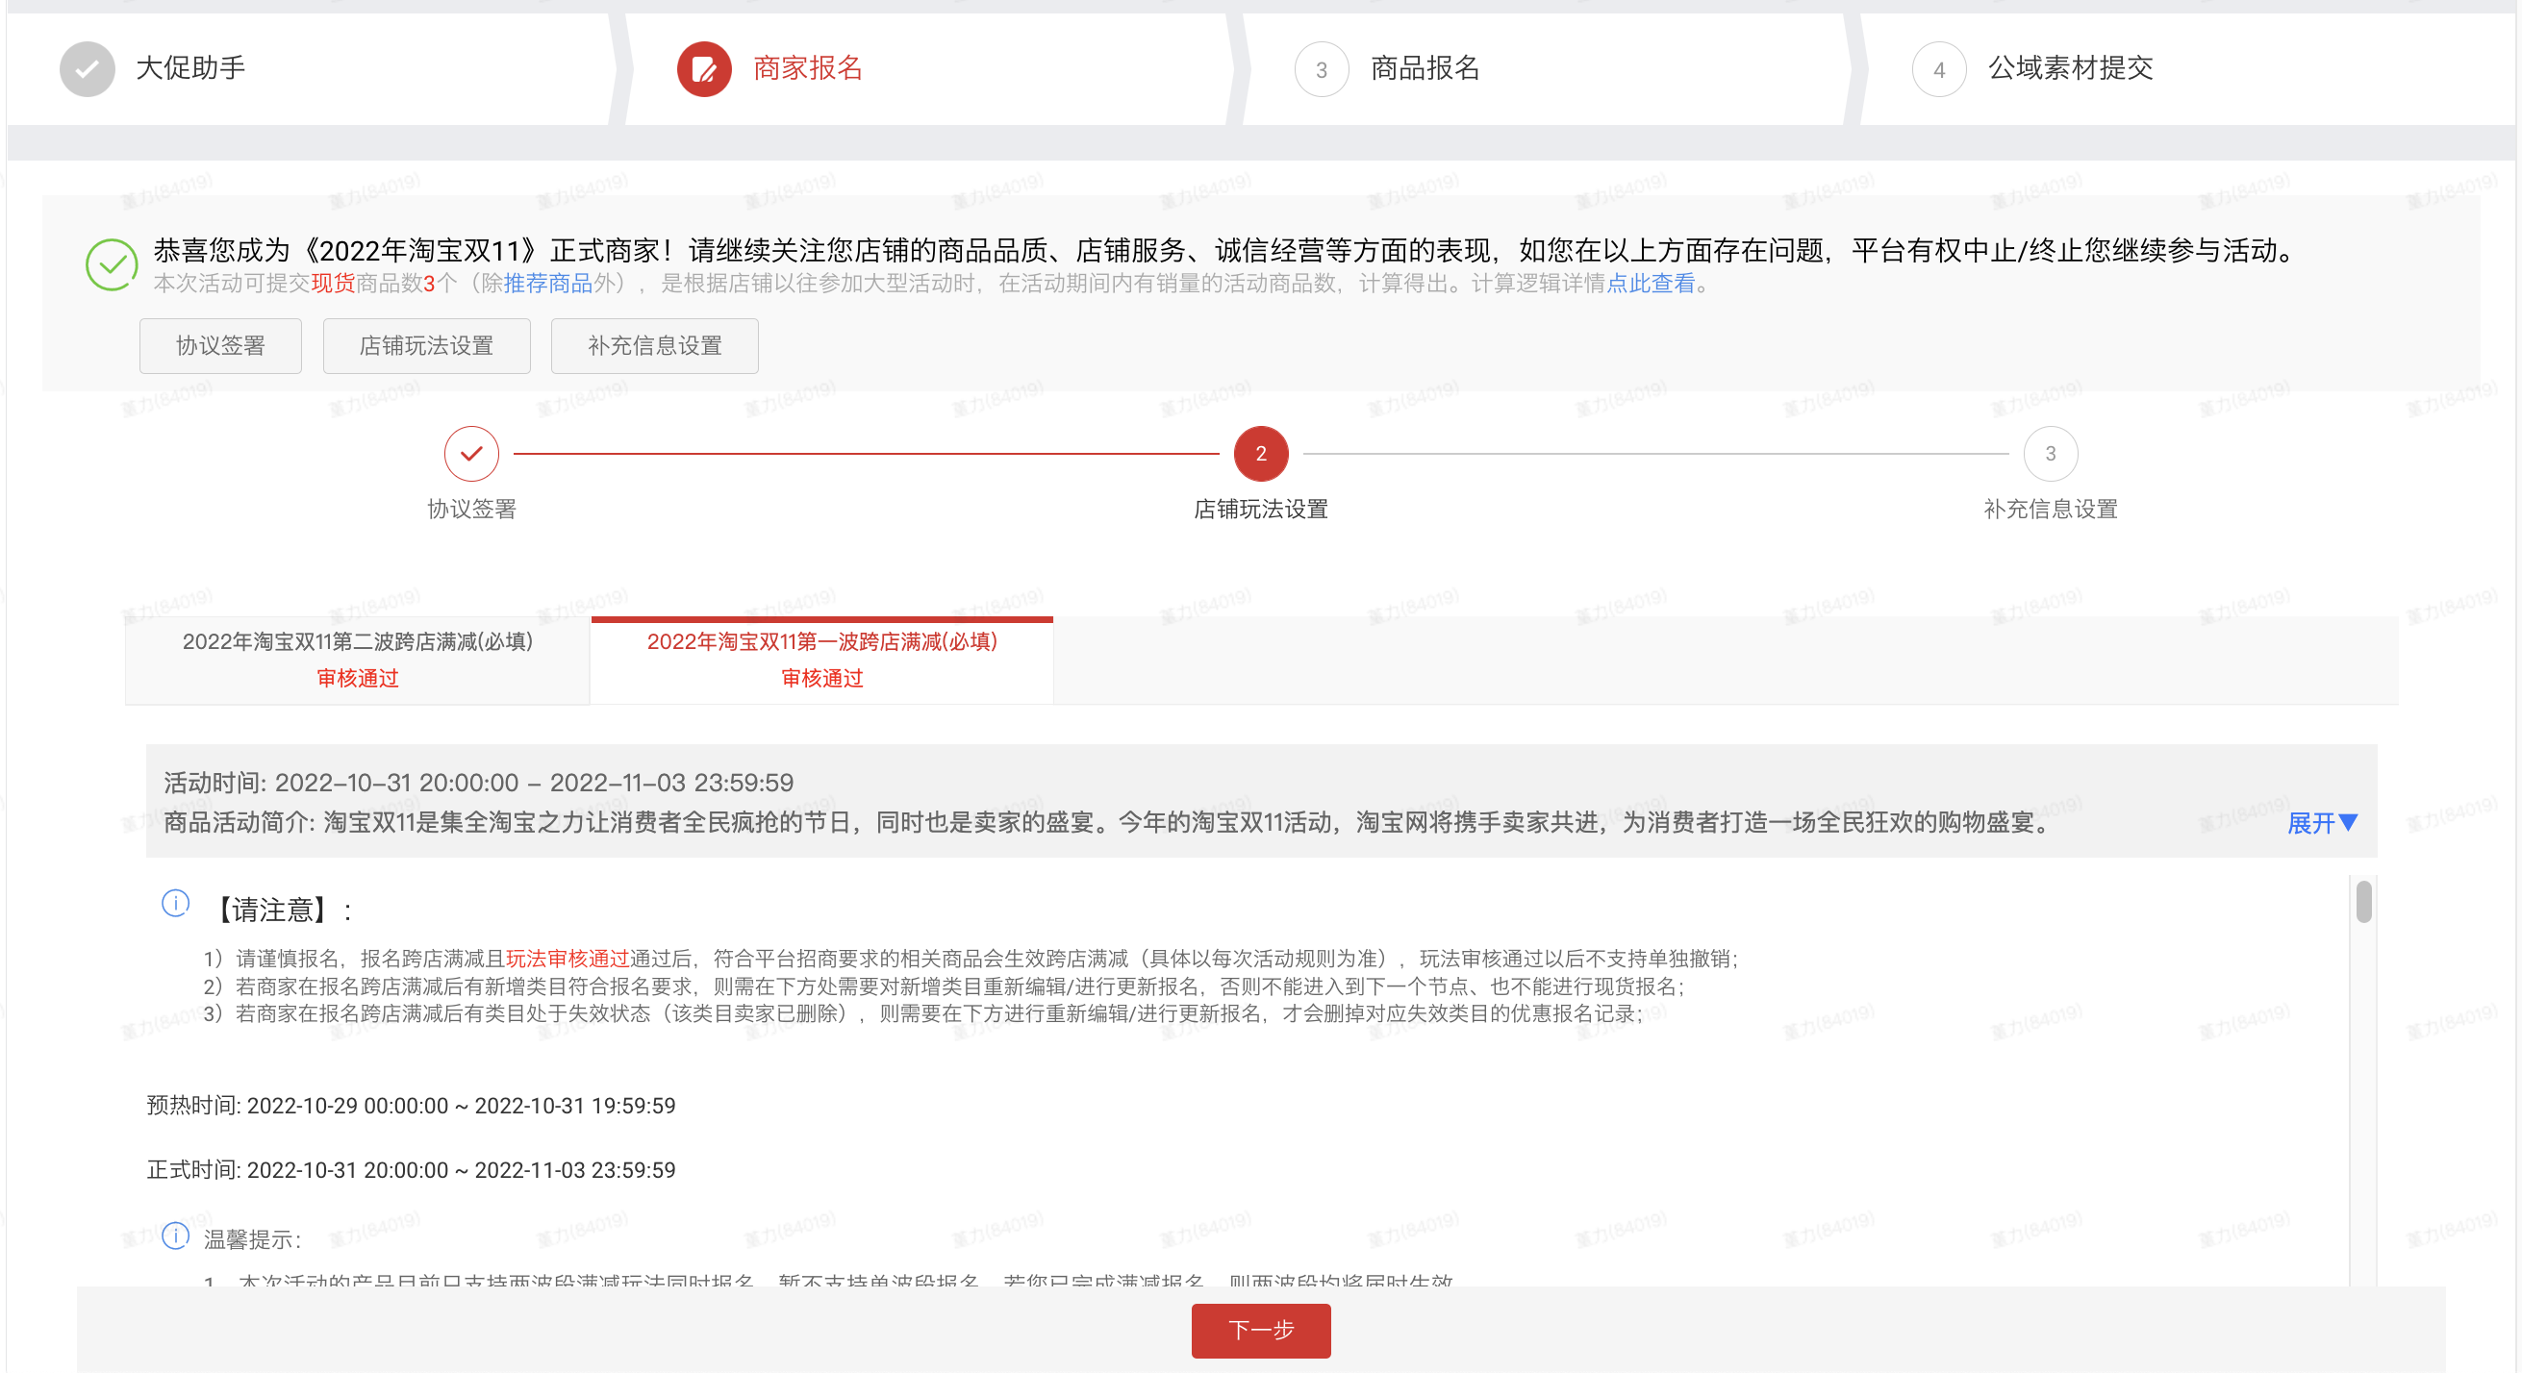The height and width of the screenshot is (1373, 2522).
Task: Expand activity description with 展开
Action: (x=2321, y=823)
